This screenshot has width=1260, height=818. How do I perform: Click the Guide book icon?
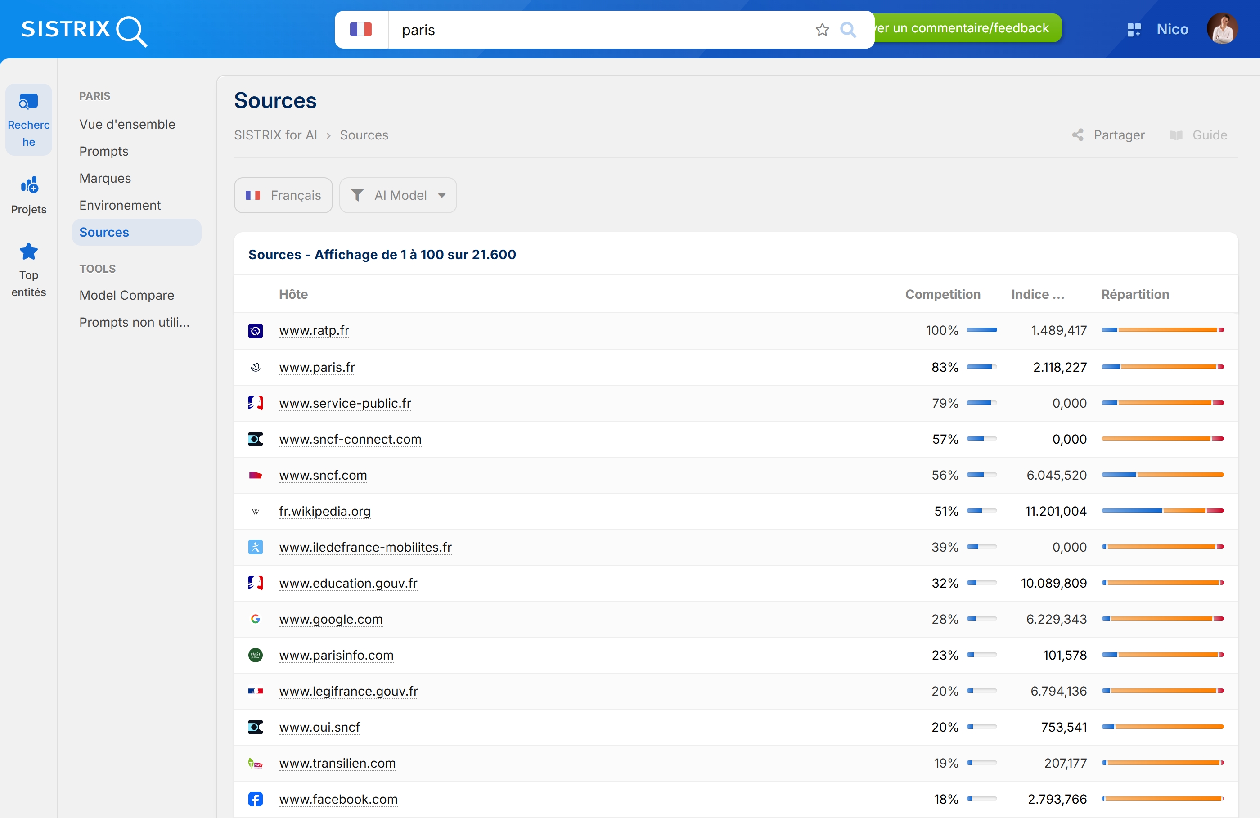(1176, 135)
